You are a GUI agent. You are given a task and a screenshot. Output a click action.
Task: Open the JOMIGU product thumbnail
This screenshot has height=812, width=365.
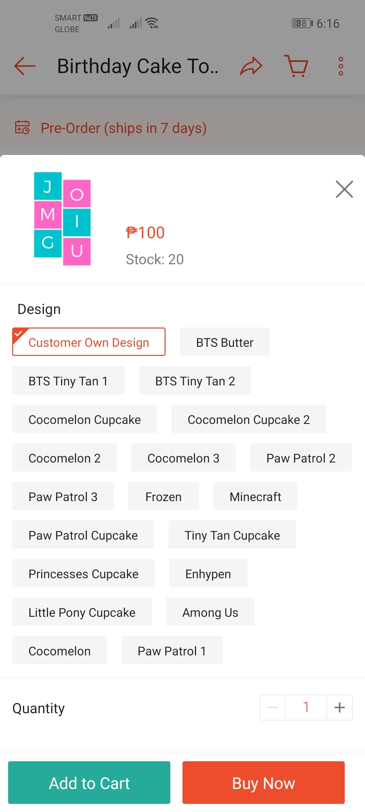(62, 219)
